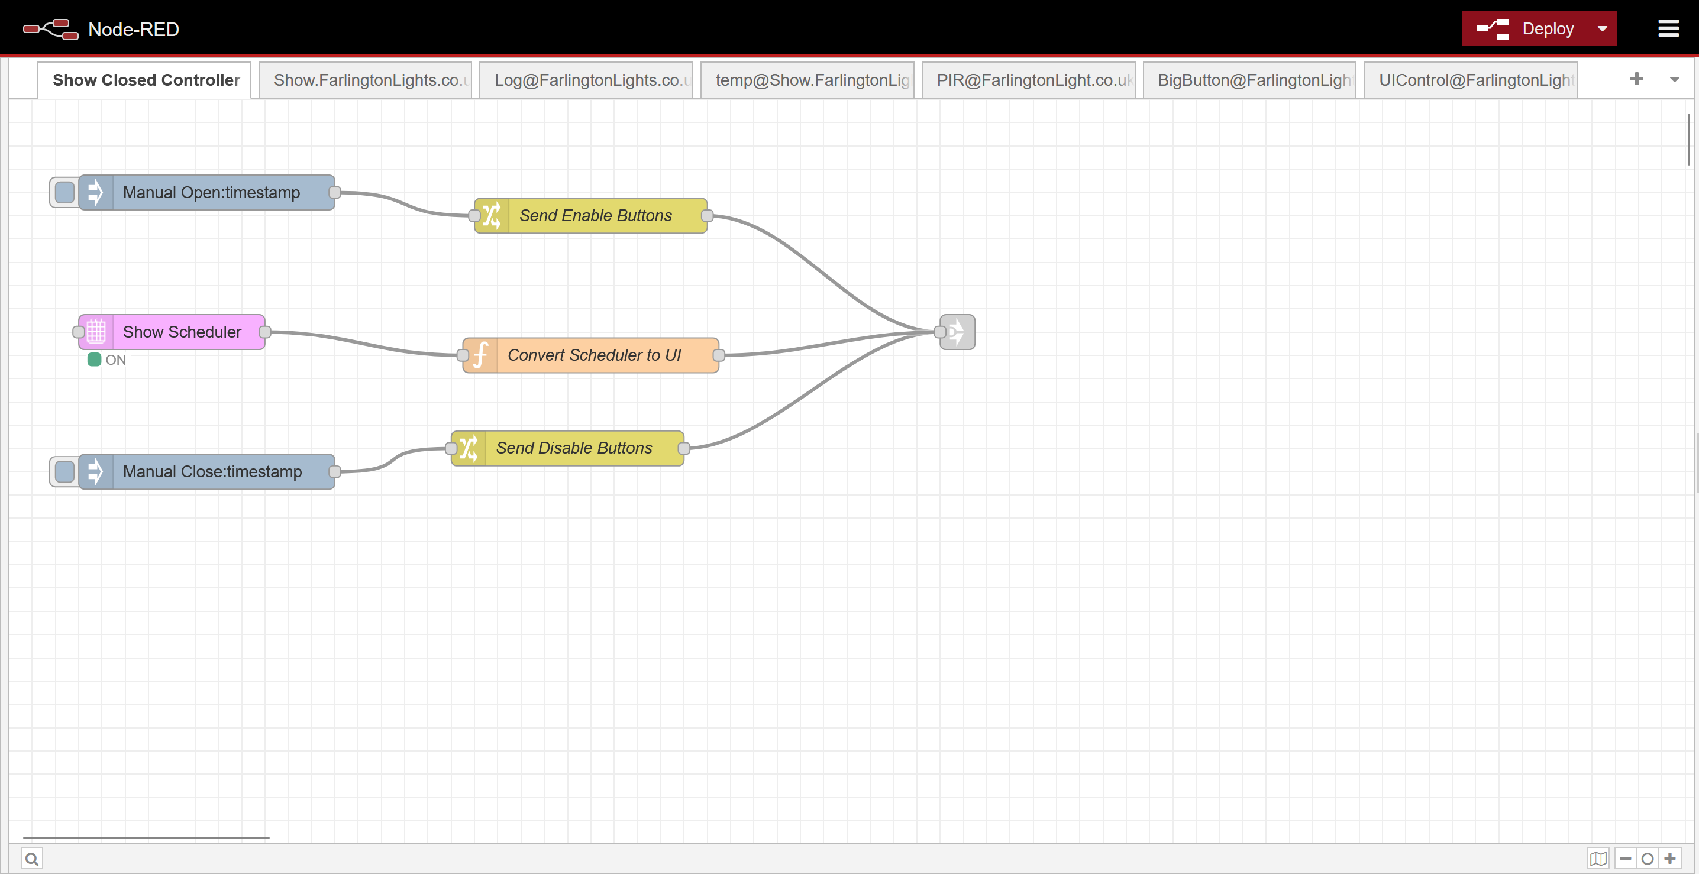
Task: Click the Send Enable Buttons change-node icon
Action: [x=492, y=215]
